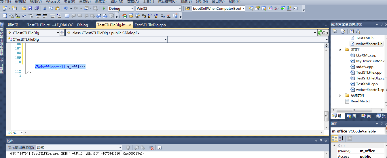Click the editor horizontal scrollbar
Image resolution: width=387 pixels, height=158 pixels.
pos(173,133)
